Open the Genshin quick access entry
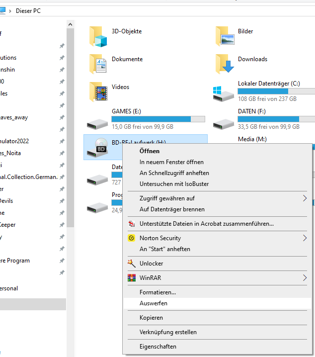Screen dimensions: 315x357 tap(7, 70)
